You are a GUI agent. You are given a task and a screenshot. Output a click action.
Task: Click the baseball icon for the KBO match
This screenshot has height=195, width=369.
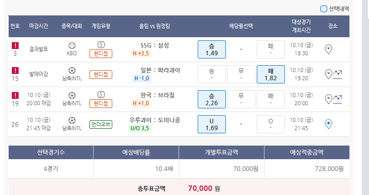(x=72, y=45)
